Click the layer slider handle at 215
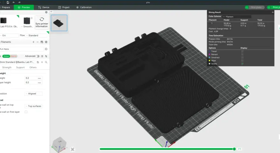 click(x=234, y=149)
